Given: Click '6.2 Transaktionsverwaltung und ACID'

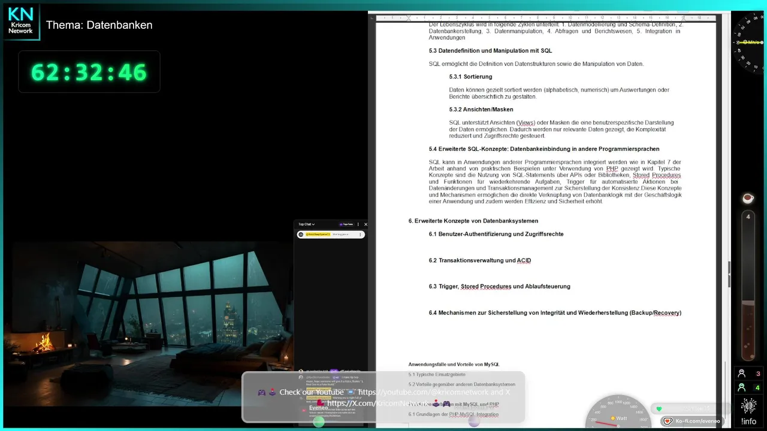Looking at the screenshot, I should (x=480, y=260).
